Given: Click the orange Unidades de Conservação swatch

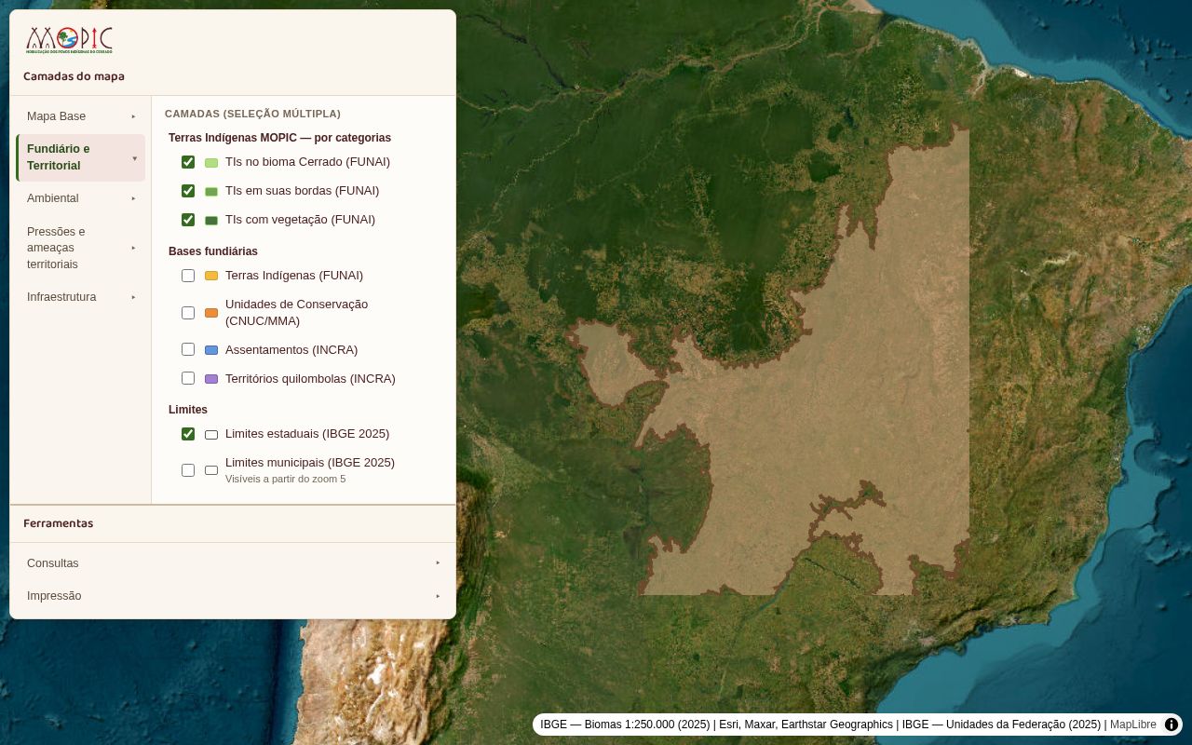Looking at the screenshot, I should 211,313.
